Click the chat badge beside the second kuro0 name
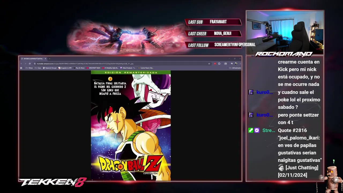The image size is (343, 193). pyautogui.click(x=251, y=115)
